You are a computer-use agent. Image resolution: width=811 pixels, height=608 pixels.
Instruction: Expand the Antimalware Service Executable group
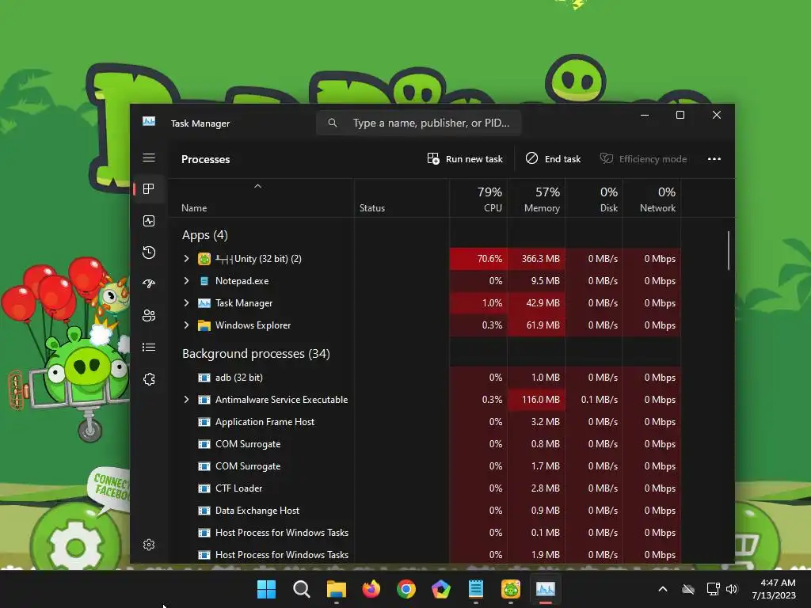coord(186,400)
